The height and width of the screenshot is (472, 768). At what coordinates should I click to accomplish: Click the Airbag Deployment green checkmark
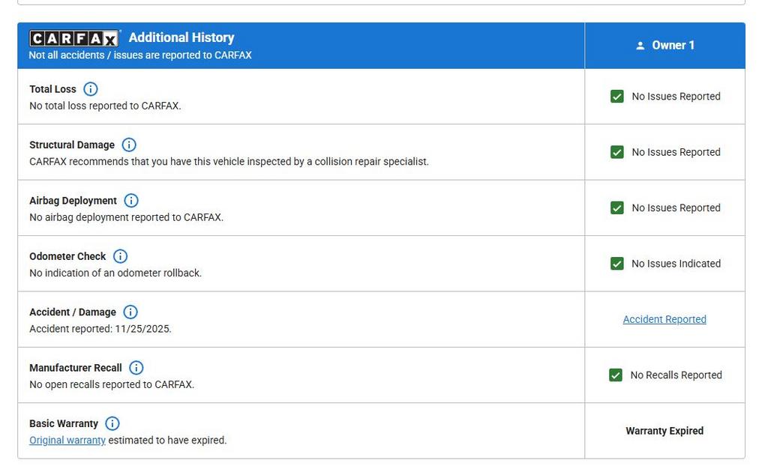(x=617, y=208)
